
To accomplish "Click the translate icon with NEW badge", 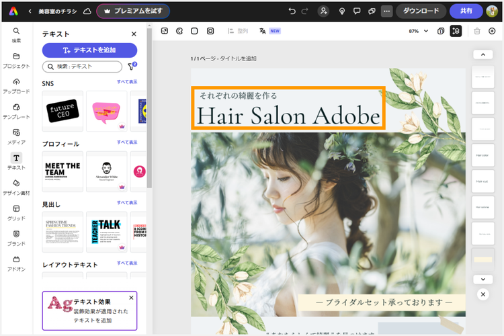I will click(269, 31).
